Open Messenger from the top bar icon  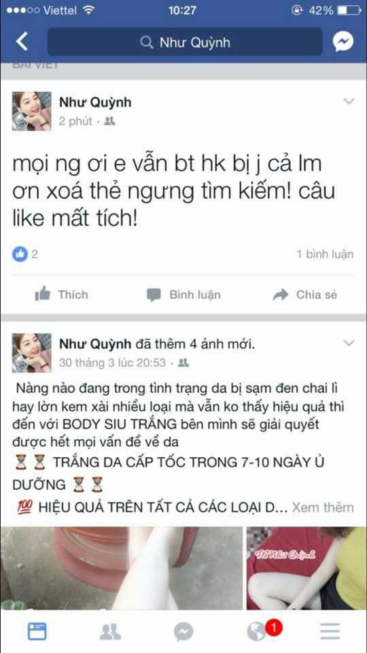pyautogui.click(x=343, y=42)
